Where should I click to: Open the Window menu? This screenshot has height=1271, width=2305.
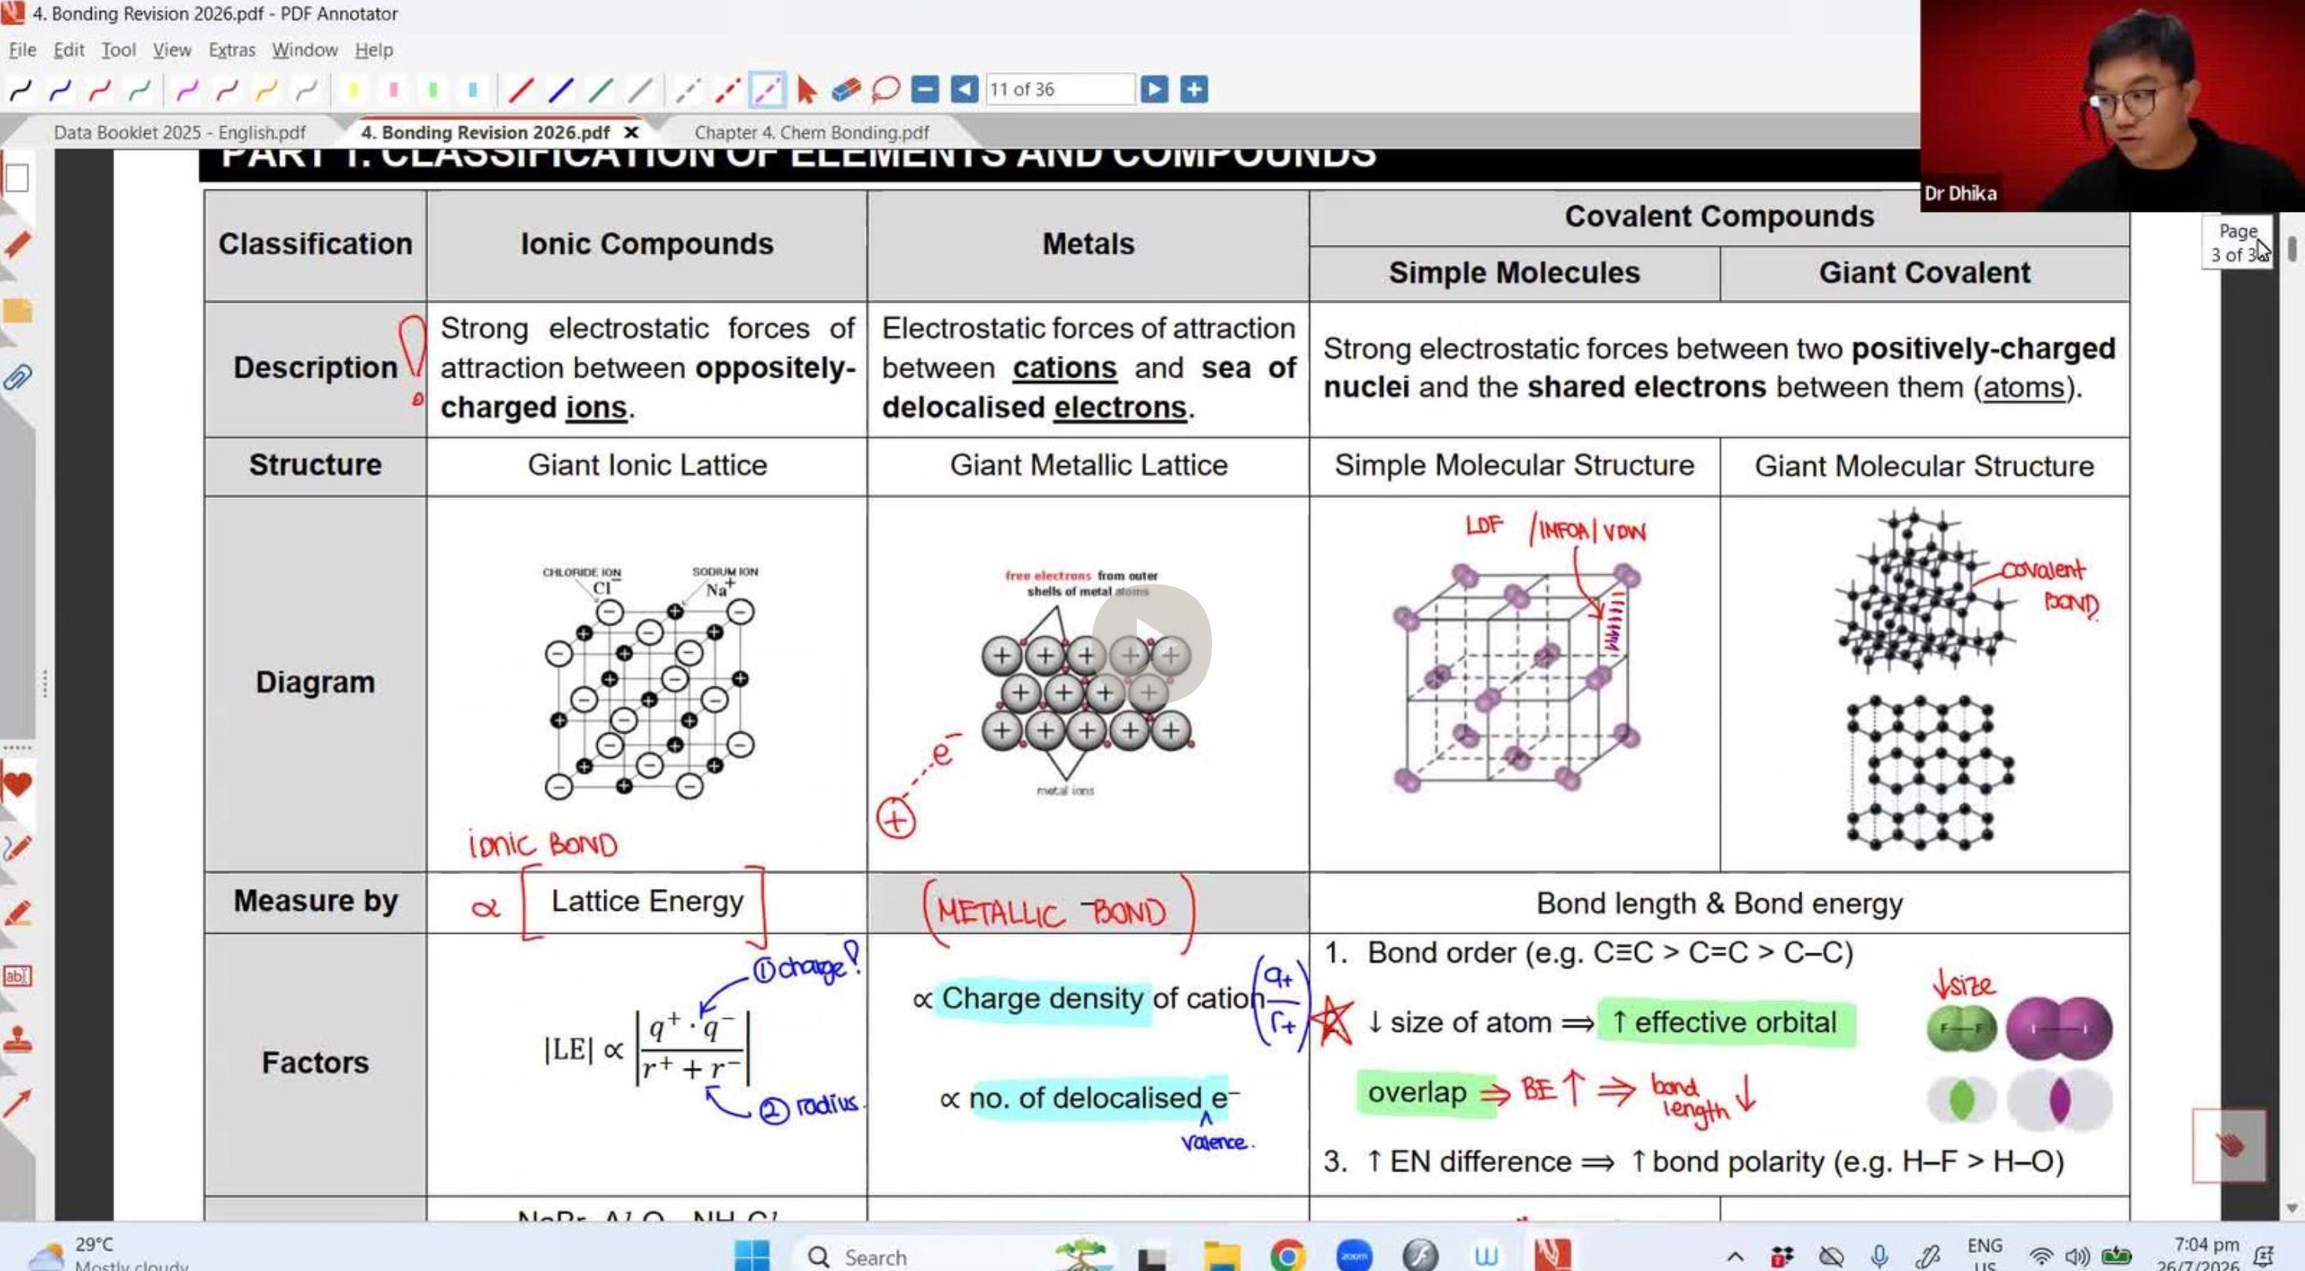point(305,50)
